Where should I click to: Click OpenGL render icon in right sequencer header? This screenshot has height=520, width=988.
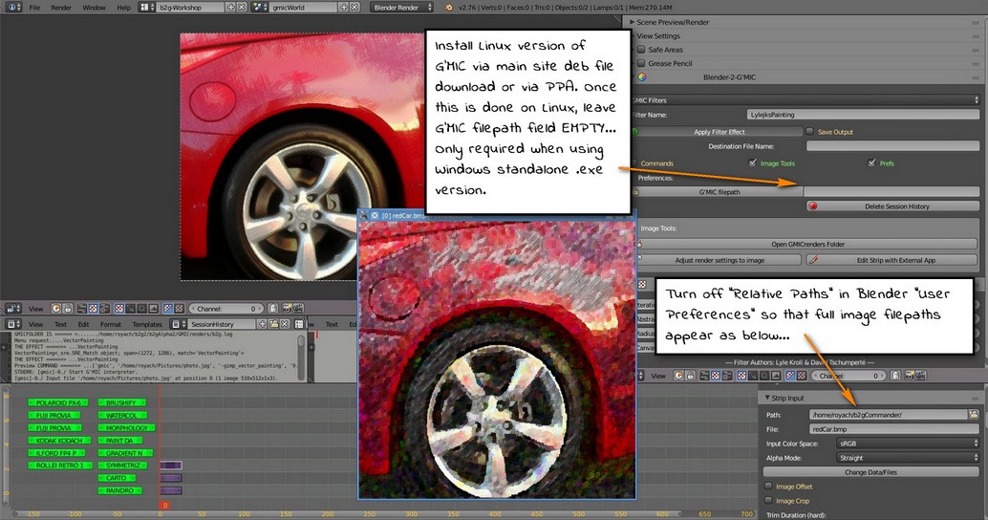[x=910, y=376]
